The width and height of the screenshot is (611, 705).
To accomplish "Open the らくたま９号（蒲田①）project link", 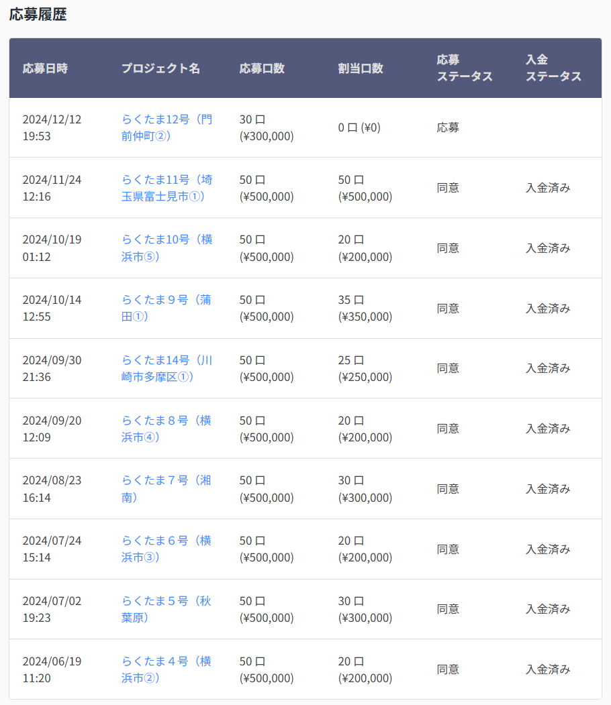I will coord(166,309).
